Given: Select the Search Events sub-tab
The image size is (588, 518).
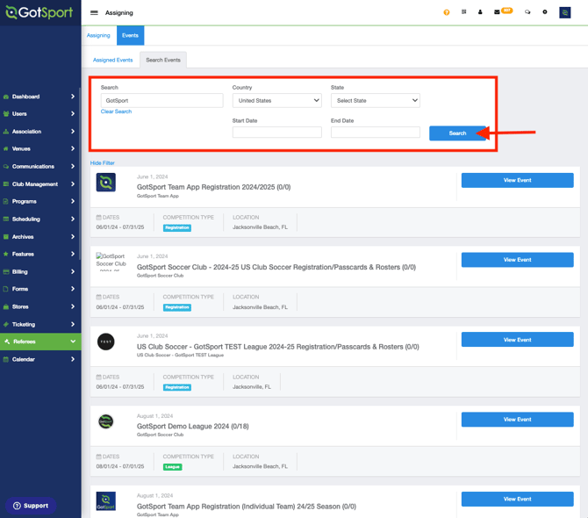Looking at the screenshot, I should [163, 60].
